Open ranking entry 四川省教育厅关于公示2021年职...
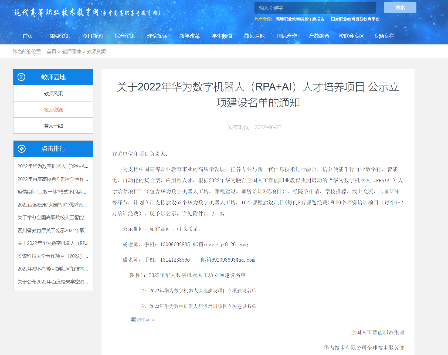The image size is (448, 355). coord(53,231)
